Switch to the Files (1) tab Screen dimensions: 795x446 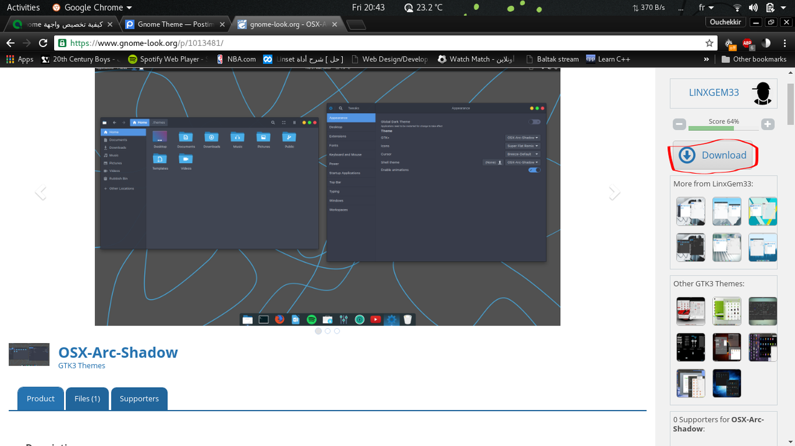[87, 399]
